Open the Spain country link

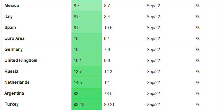point(10,27)
